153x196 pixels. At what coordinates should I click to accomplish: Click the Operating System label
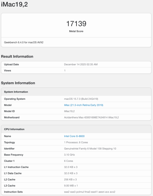point(15,99)
